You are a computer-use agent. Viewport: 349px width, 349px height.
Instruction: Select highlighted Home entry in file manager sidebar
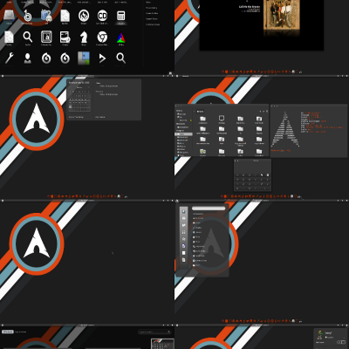point(183,134)
